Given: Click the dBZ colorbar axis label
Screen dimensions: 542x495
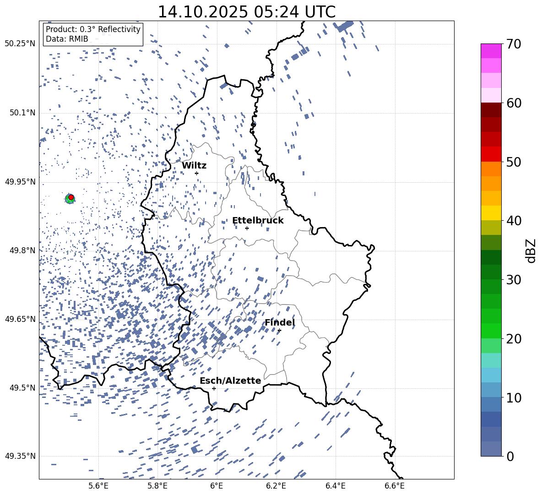Looking at the screenshot, I should click(x=531, y=250).
